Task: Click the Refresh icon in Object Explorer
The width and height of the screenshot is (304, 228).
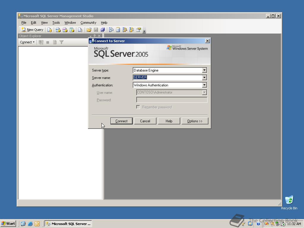Action: [x=55, y=42]
